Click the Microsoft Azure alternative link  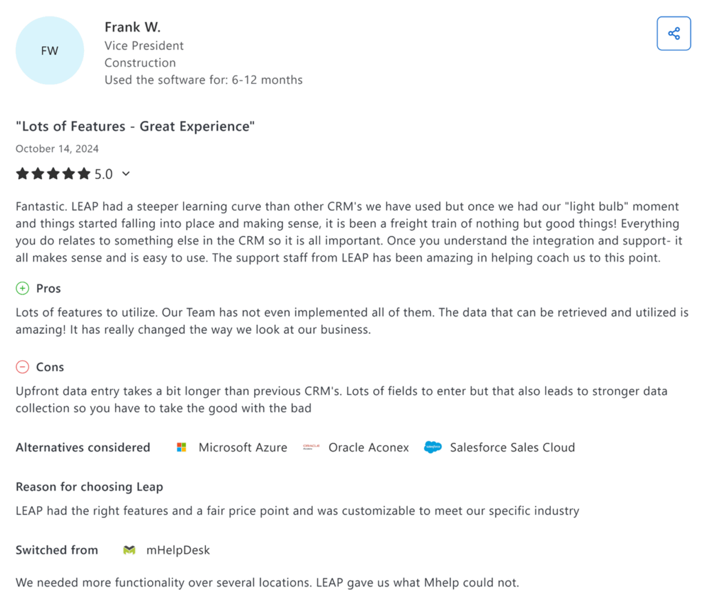click(x=242, y=447)
